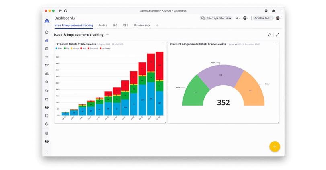The width and height of the screenshot is (326, 170).
Task: Open the AzuBike Inc. dropdown
Action: tap(263, 18)
